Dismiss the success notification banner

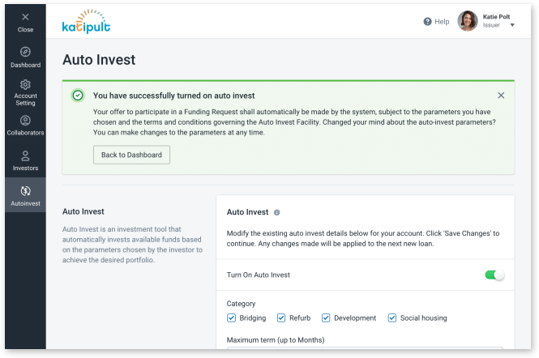tap(501, 95)
